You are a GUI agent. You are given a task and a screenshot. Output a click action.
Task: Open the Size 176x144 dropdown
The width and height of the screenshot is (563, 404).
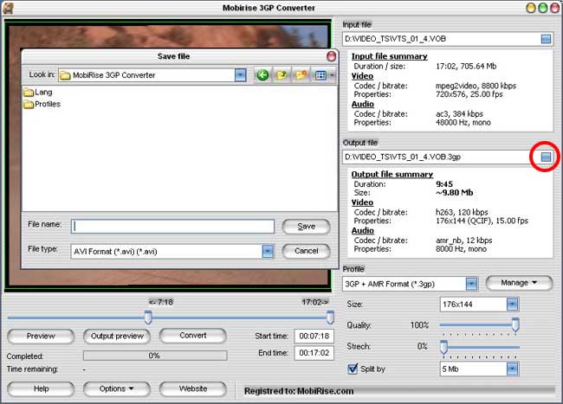(513, 305)
